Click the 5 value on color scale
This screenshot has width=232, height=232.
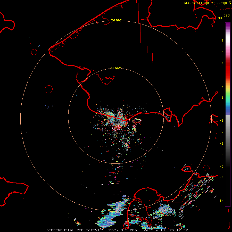point(222,52)
